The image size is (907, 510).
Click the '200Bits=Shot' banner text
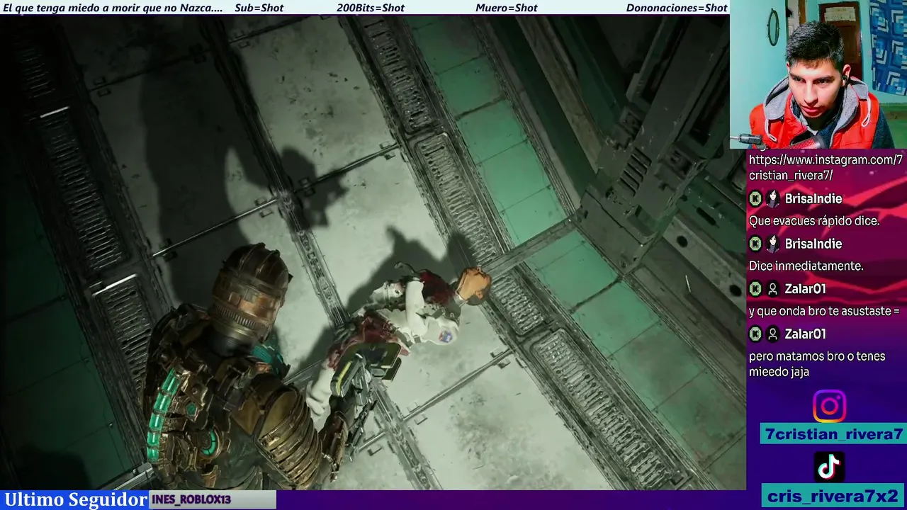click(371, 8)
